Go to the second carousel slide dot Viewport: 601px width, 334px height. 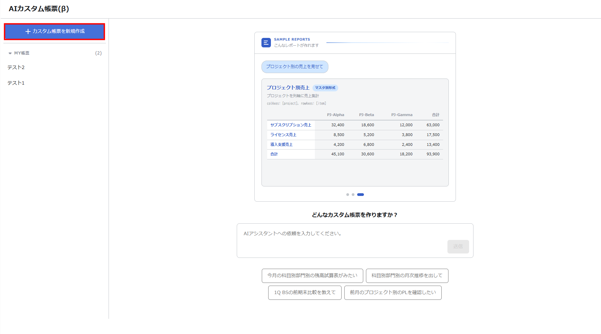[353, 195]
